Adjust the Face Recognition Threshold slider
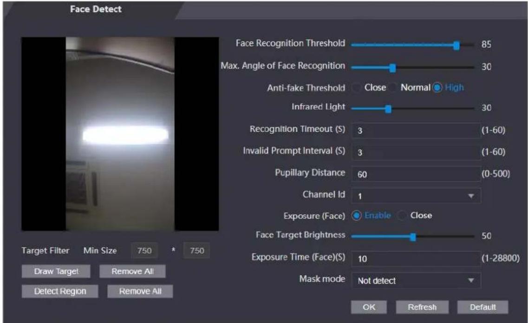This screenshot has height=323, width=528. (x=456, y=45)
